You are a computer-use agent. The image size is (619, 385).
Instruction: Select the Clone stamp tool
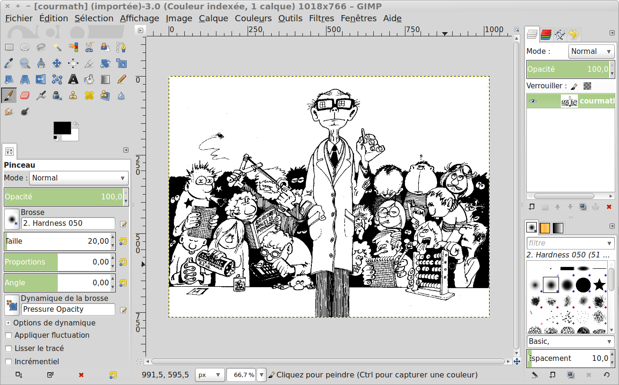pyautogui.click(x=73, y=95)
